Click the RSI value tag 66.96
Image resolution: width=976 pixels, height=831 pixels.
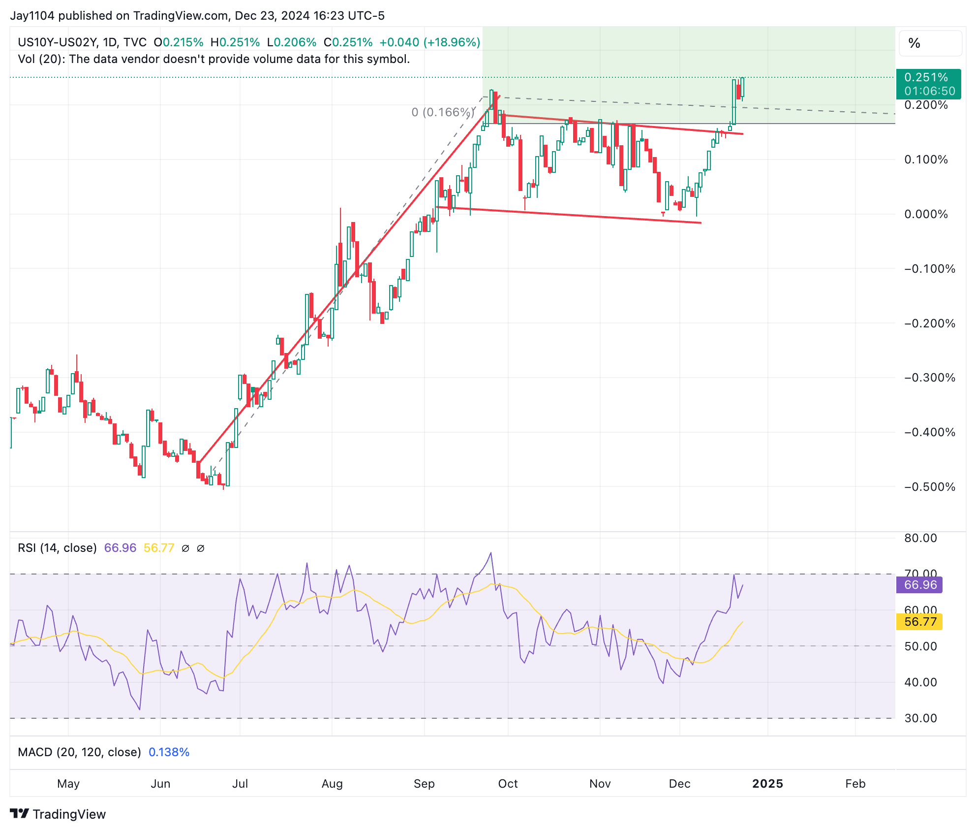click(920, 585)
